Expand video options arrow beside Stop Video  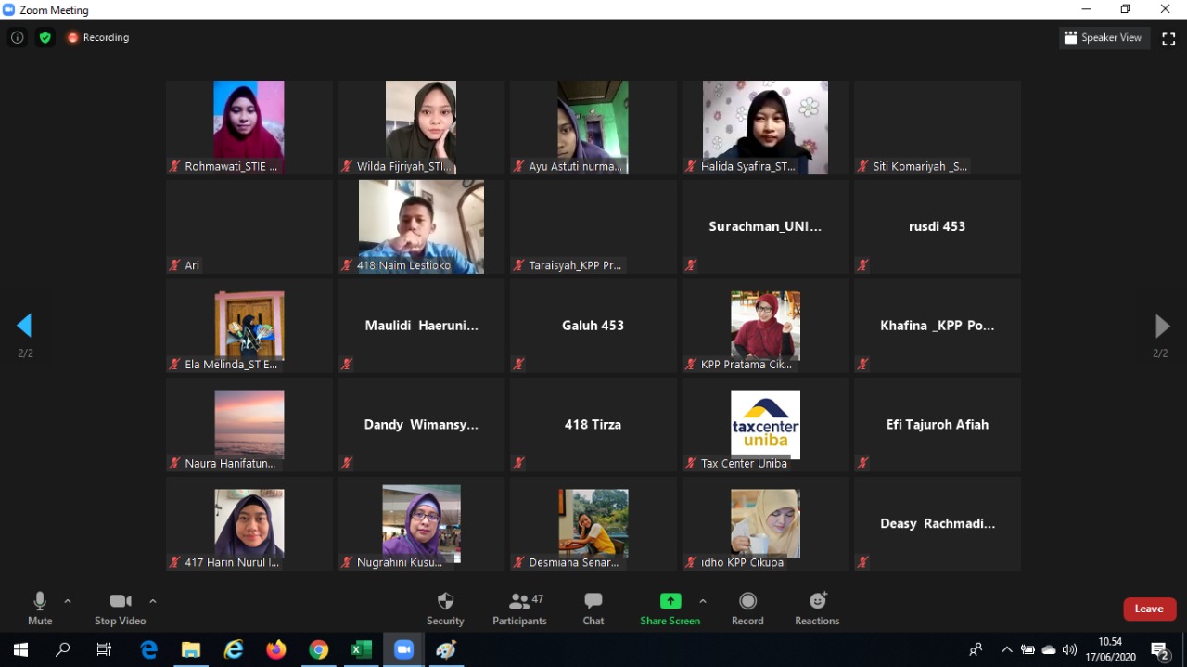tap(153, 601)
